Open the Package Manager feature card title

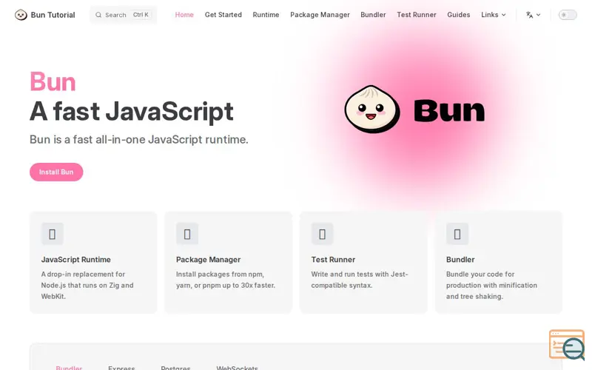[x=208, y=260]
